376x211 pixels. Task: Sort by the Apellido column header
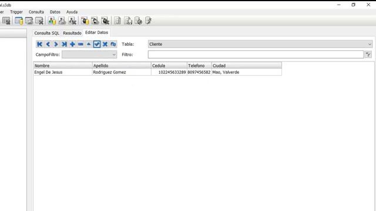[x=122, y=65]
